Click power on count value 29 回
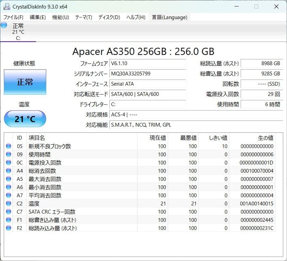This screenshot has width=287, height=261. tap(262, 94)
